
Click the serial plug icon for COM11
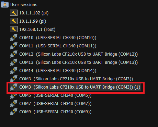click(14, 46)
